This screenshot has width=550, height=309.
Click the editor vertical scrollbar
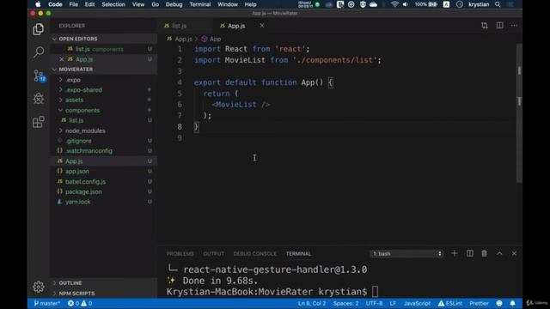[x=519, y=112]
